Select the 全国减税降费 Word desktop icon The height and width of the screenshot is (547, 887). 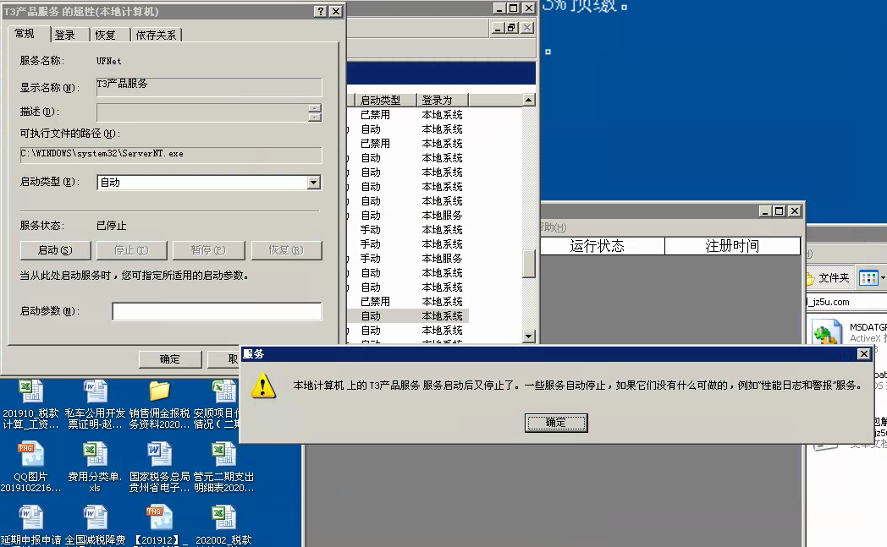[x=95, y=526]
